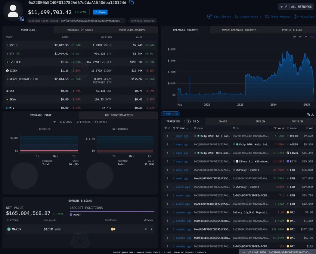
Task: Toggle the clock time-format icon in transfers header
Action: (174, 128)
